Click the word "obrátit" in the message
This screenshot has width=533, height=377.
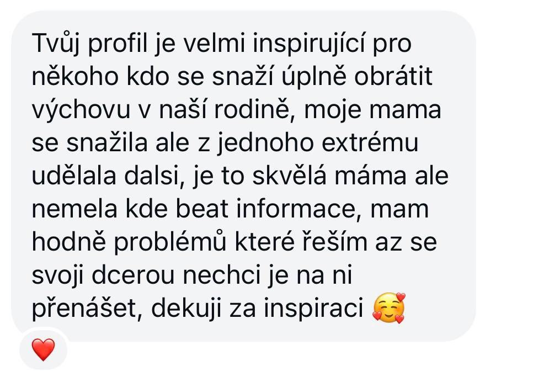393,76
